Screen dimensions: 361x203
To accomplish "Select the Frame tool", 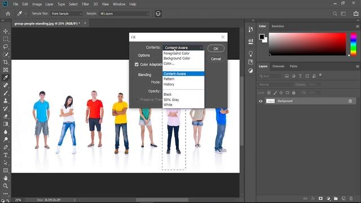I will click(6, 70).
